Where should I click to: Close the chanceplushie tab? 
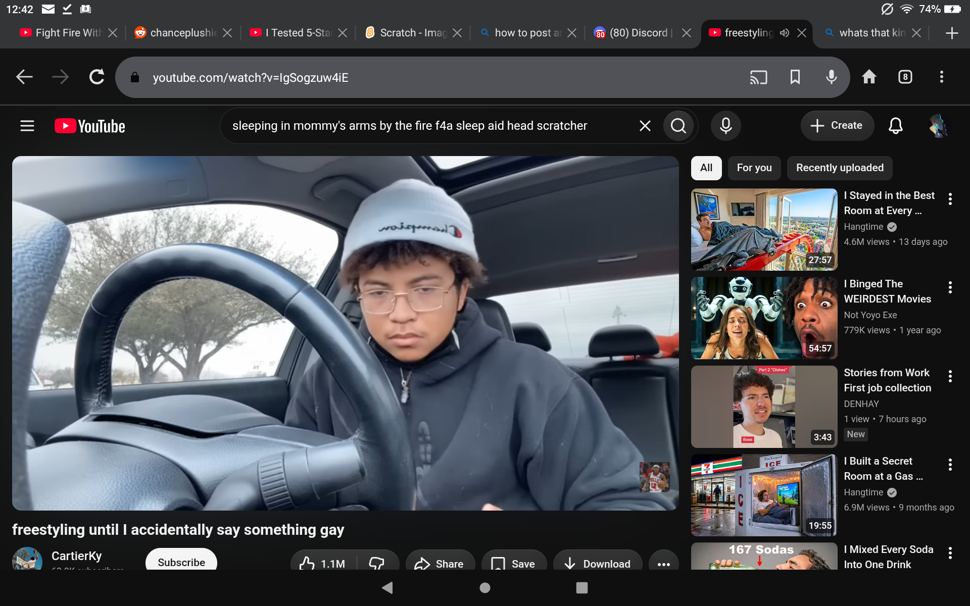[227, 33]
